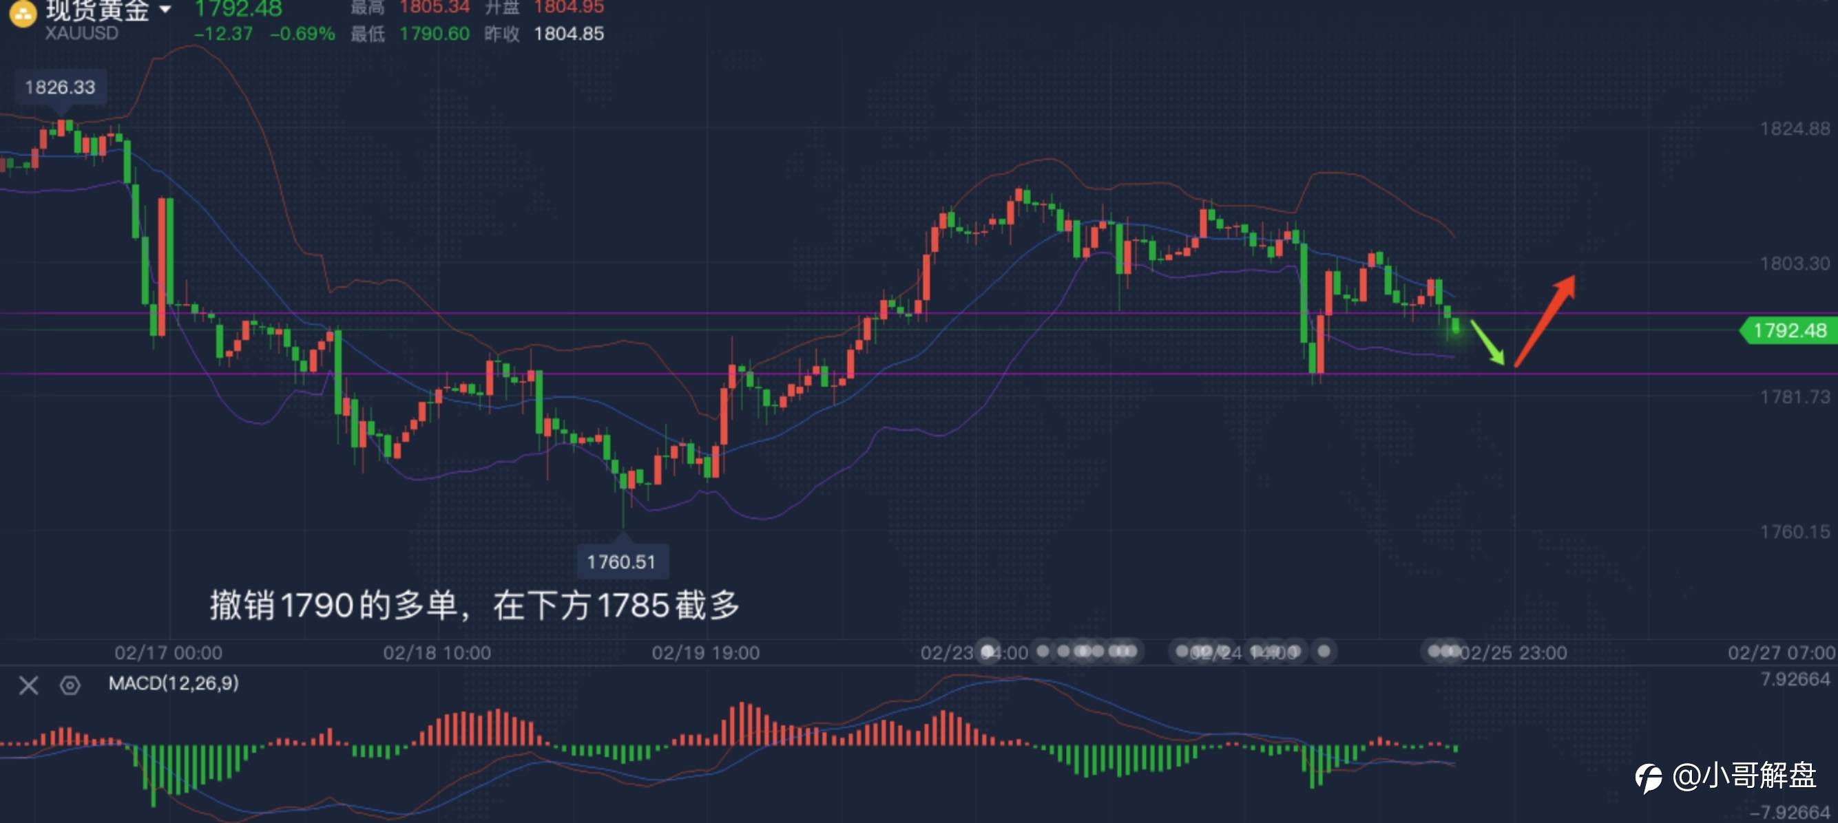Click the MACD(12,26,9) indicator label
The image size is (1838, 823).
click(174, 683)
